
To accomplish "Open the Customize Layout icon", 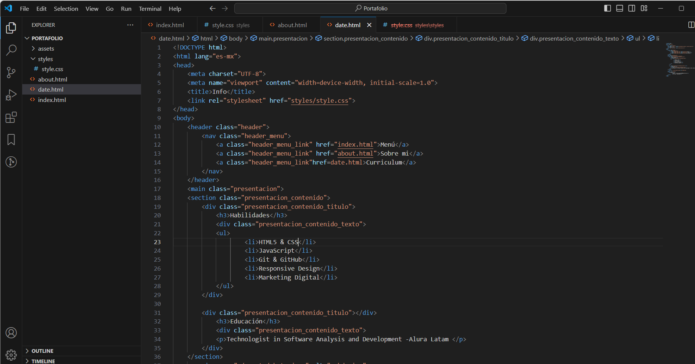I will click(x=644, y=8).
